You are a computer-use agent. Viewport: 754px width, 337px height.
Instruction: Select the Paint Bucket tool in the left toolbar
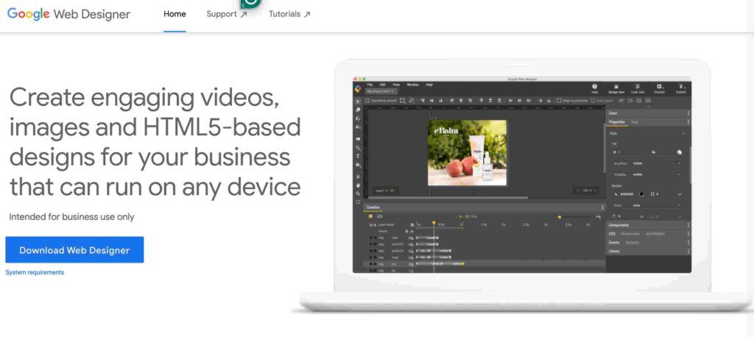coord(358,165)
